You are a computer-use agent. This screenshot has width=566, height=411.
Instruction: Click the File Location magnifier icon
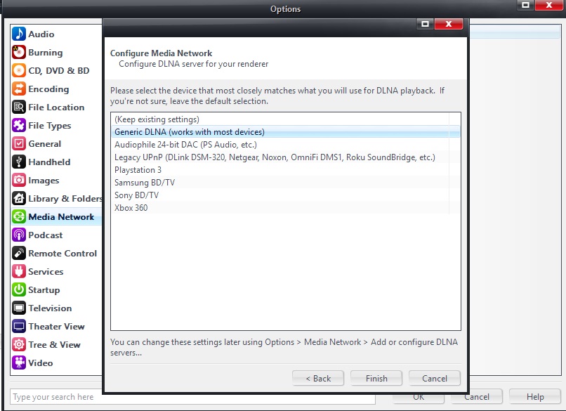click(x=19, y=107)
